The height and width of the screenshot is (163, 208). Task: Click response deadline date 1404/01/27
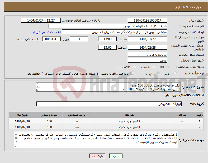147,39
